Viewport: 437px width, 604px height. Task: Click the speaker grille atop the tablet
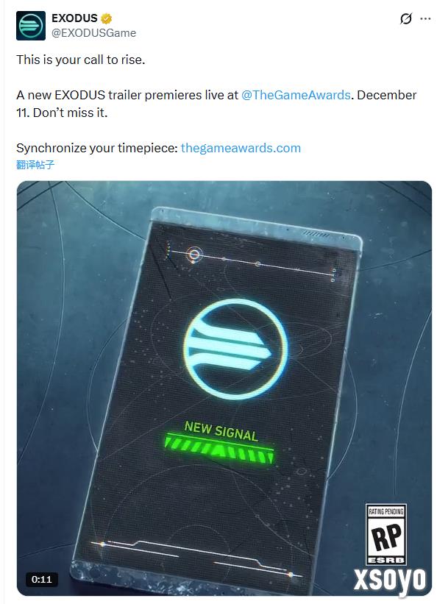(x=316, y=234)
